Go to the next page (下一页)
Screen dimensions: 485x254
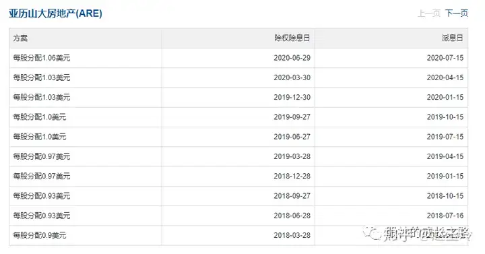tap(457, 13)
